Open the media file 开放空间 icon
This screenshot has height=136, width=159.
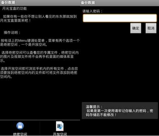(60, 126)
